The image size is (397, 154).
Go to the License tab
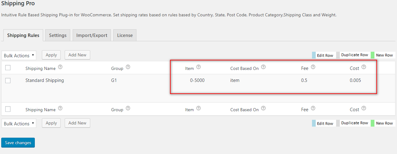click(125, 35)
